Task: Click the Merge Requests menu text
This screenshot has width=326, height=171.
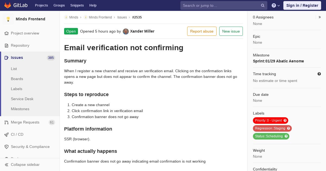Action: click(25, 122)
